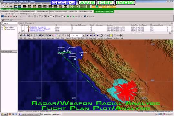Click the Country of Allegiance column header
Screen dimensions: 174x116
(x=80, y=25)
